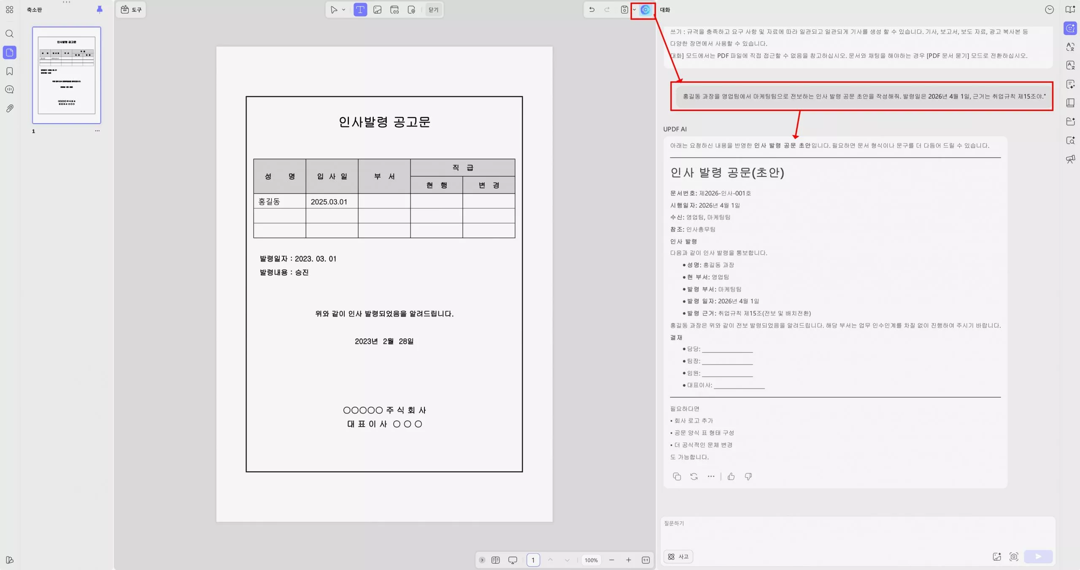The width and height of the screenshot is (1080, 570).
Task: Click the 100% zoom level control
Action: coord(591,560)
